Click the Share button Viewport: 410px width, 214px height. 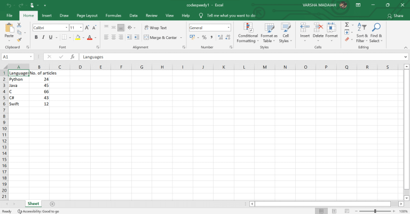(x=396, y=16)
